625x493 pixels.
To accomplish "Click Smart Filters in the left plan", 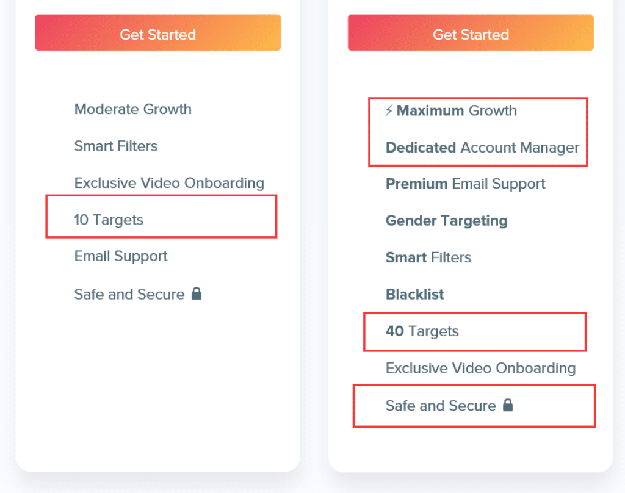I will pos(115,146).
